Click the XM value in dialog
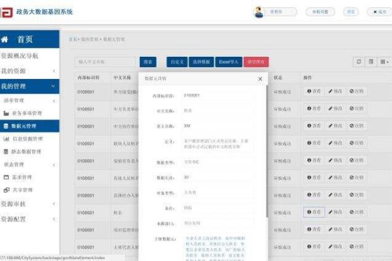 coord(187,126)
